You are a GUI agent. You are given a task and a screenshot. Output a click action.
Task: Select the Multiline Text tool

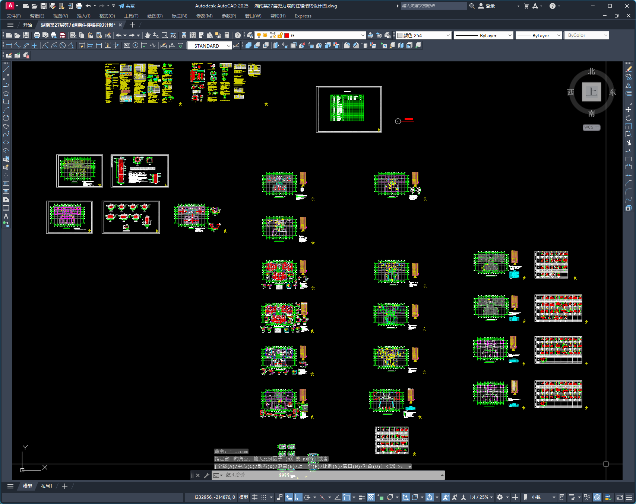tap(6, 216)
